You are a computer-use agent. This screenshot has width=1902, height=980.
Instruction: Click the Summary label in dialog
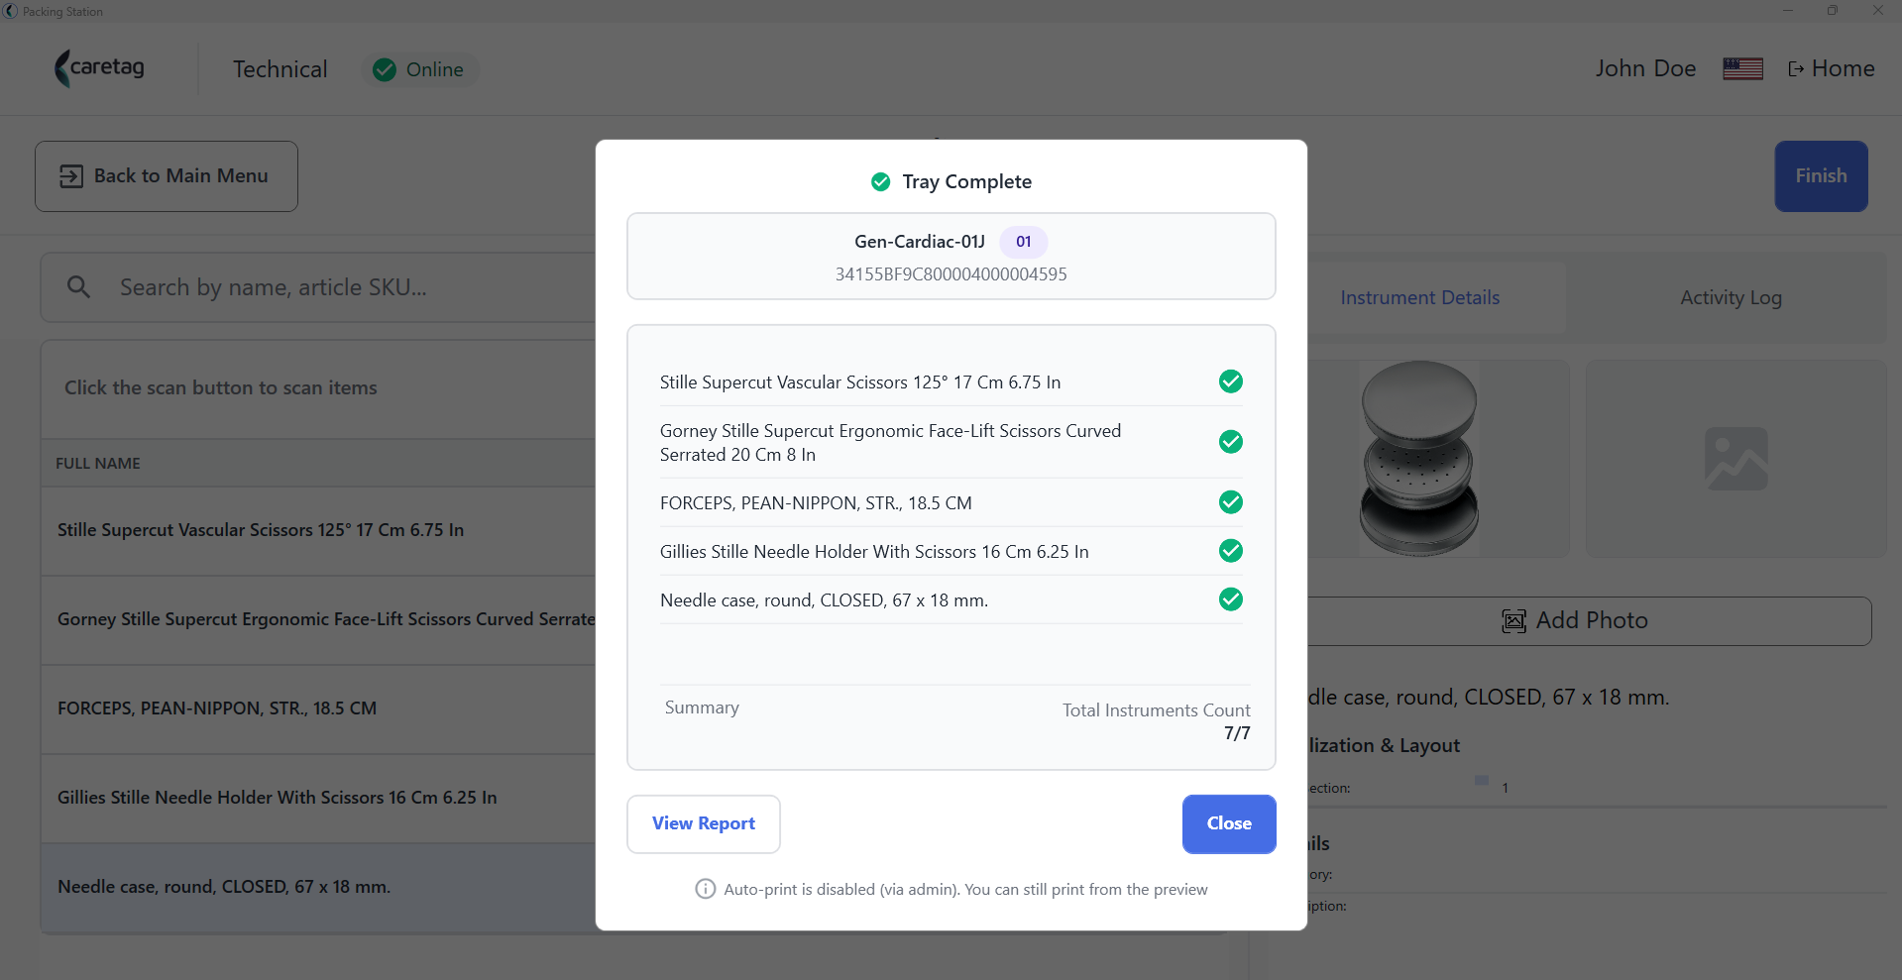click(702, 708)
